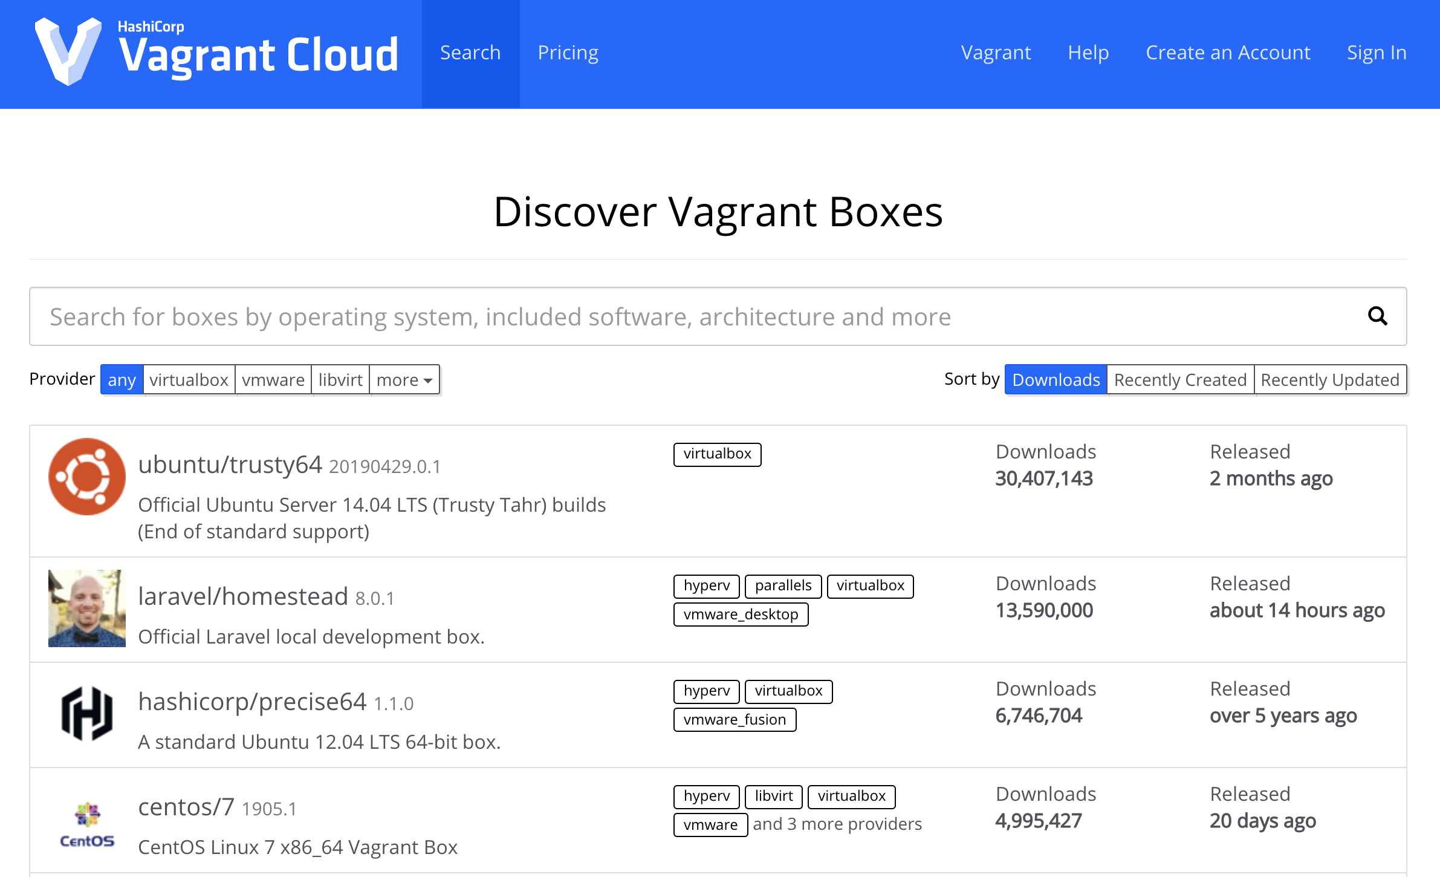
Task: Open the Ubuntu logo thumbnail
Action: pos(87,477)
